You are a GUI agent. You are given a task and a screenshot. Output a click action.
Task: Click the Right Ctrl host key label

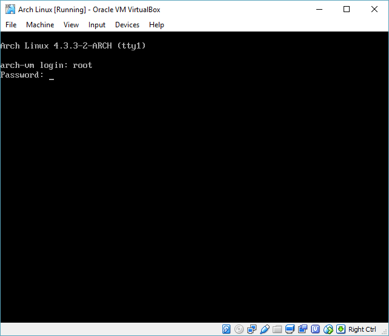click(x=362, y=329)
